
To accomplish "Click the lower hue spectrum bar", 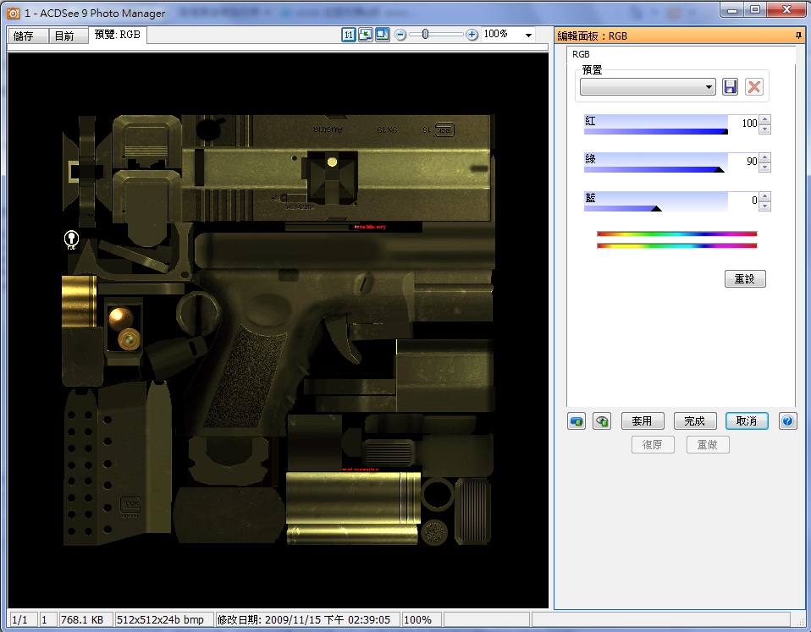I will tap(676, 245).
